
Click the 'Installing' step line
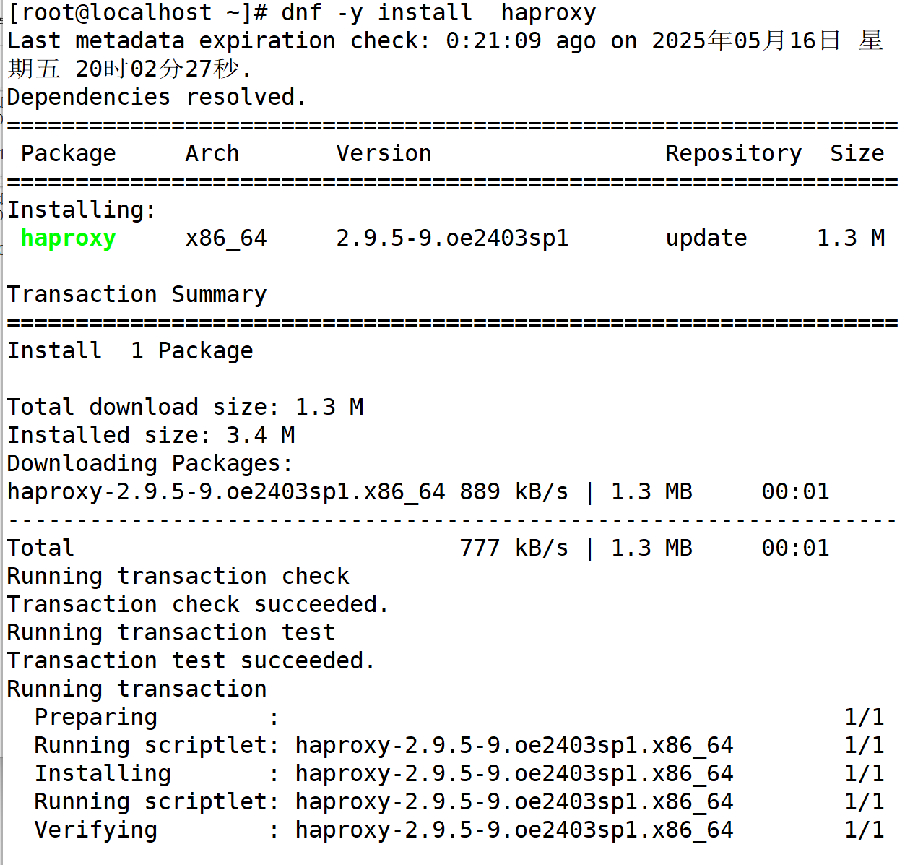(459, 774)
